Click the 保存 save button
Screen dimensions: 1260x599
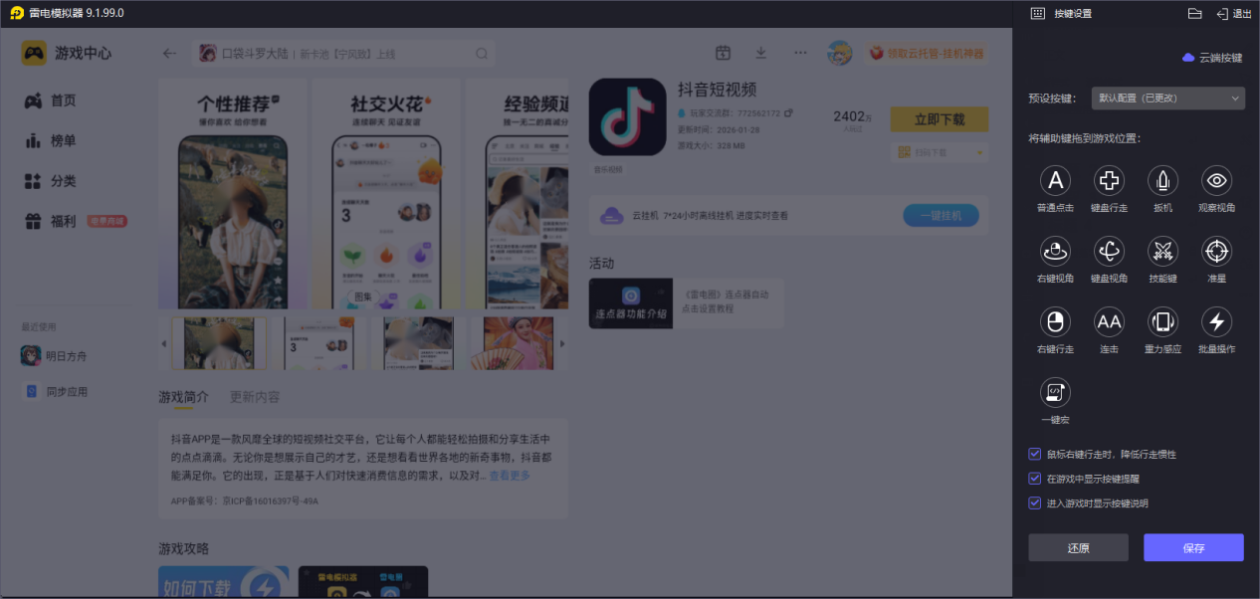tap(1193, 548)
